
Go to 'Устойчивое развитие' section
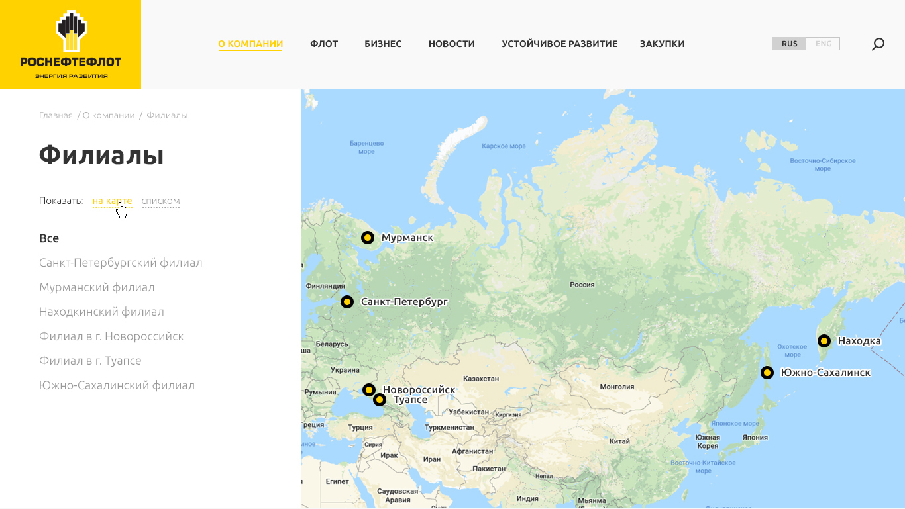(559, 44)
